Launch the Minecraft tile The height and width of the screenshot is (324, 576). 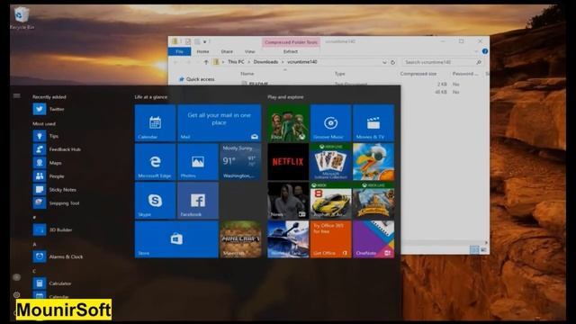coord(240,239)
